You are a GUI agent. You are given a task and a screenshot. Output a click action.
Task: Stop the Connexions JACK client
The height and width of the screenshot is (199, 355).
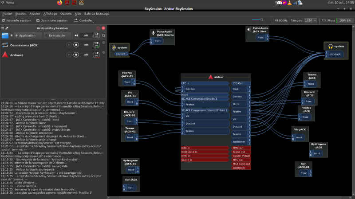coord(76,45)
